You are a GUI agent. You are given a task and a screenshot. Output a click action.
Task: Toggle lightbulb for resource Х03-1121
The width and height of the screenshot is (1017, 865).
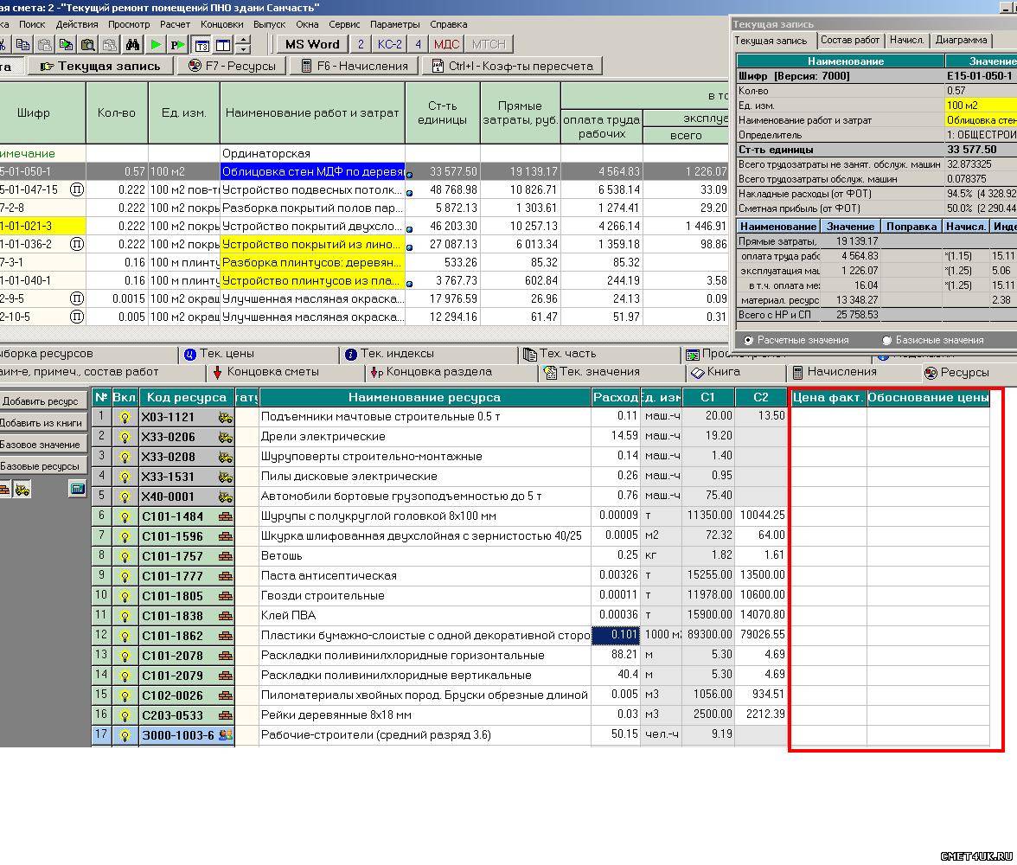point(125,417)
